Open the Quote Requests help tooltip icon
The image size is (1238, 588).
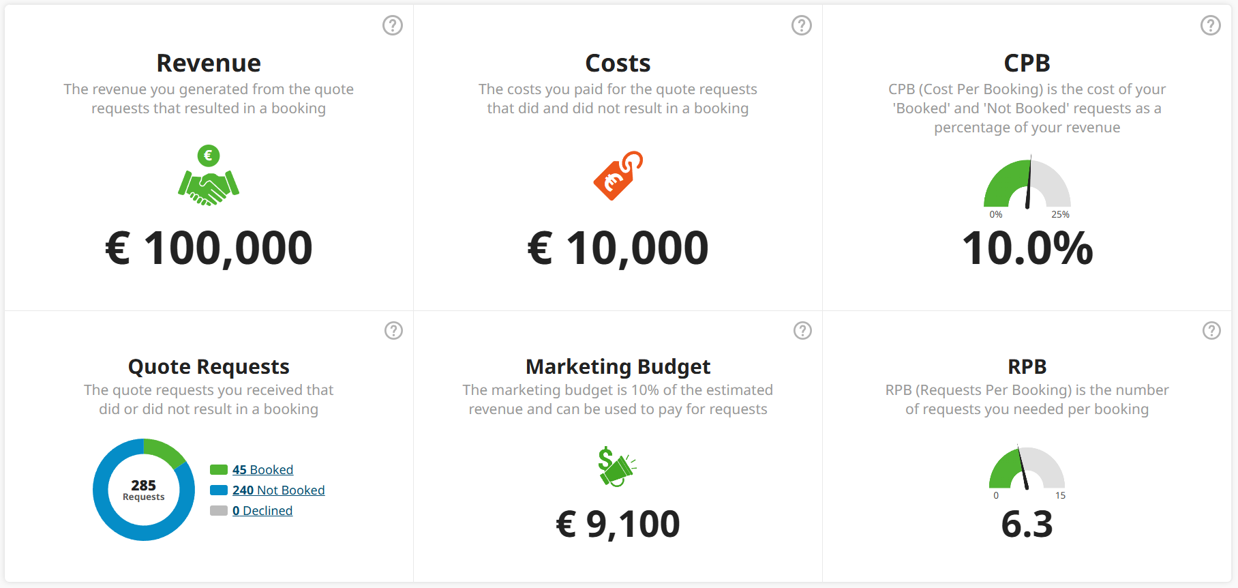pyautogui.click(x=393, y=331)
